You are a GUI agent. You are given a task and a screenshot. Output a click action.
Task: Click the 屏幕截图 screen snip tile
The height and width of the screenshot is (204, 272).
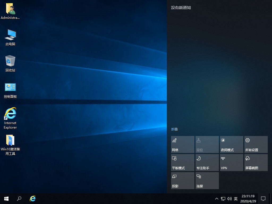[256, 163]
